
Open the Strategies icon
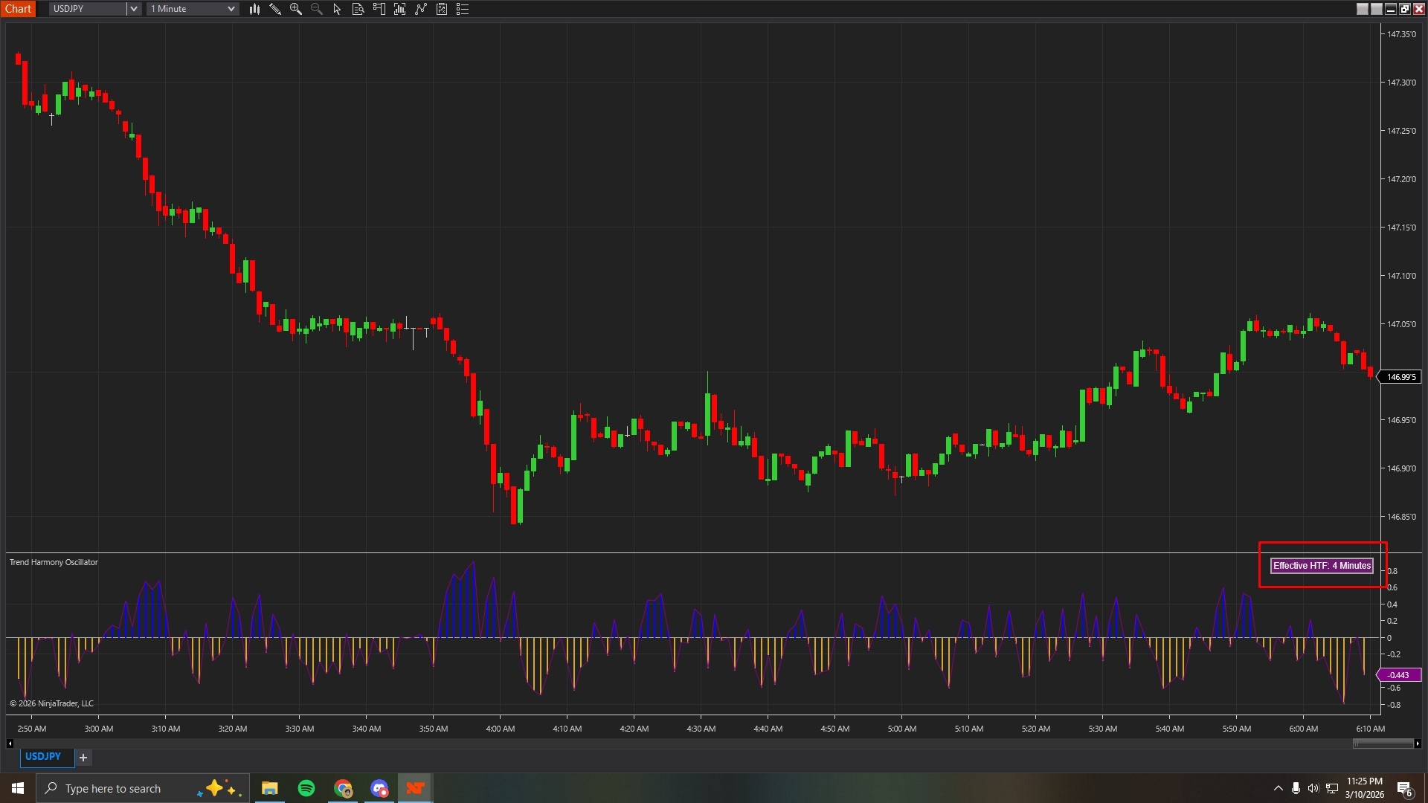pos(420,9)
